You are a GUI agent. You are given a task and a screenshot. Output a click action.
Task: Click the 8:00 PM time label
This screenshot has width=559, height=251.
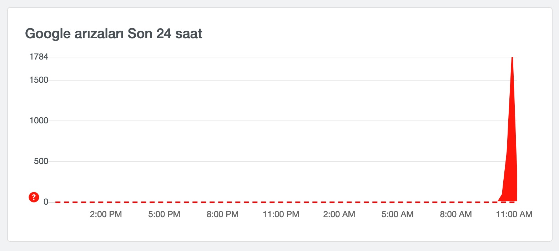[x=222, y=214]
